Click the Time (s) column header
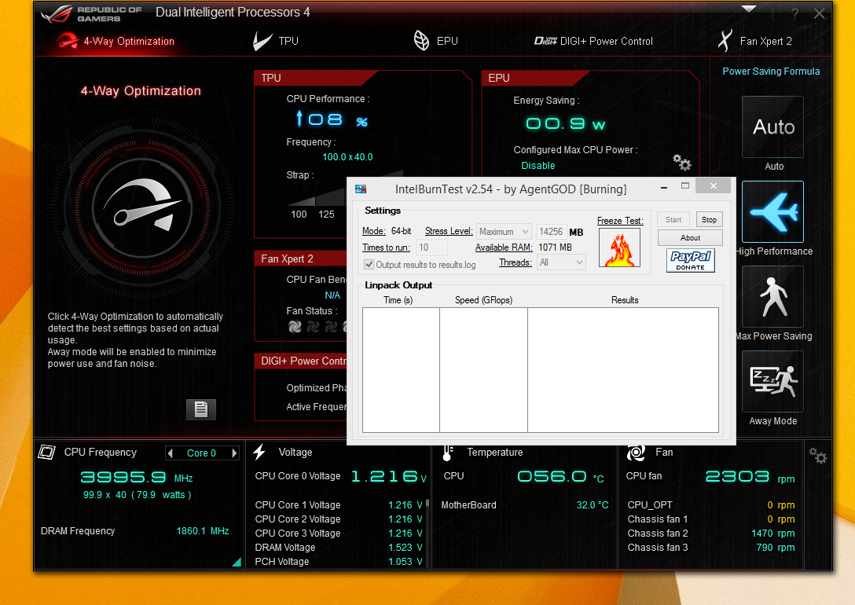Screen dimensions: 855x605 [398, 300]
